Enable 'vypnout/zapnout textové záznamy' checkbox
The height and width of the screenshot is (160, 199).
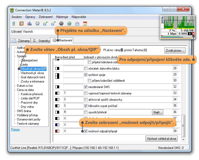(x=86, y=93)
